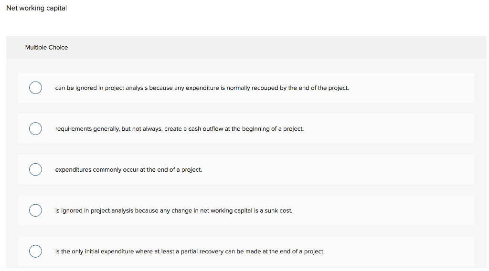Pick radio for 'expenditures commonly occur' answer

(35, 169)
